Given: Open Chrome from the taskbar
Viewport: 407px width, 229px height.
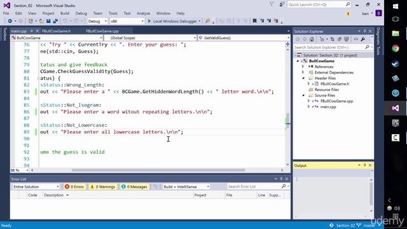Looking at the screenshot, I should point(396,48).
